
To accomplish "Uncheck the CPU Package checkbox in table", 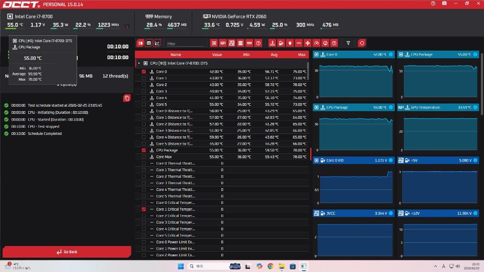I will click(x=144, y=151).
